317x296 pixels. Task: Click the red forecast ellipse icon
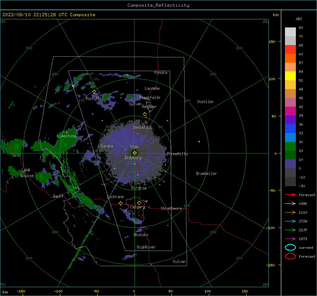(290, 256)
